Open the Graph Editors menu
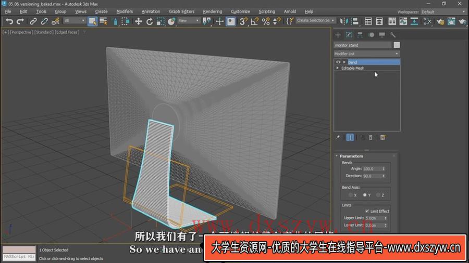 181,11
